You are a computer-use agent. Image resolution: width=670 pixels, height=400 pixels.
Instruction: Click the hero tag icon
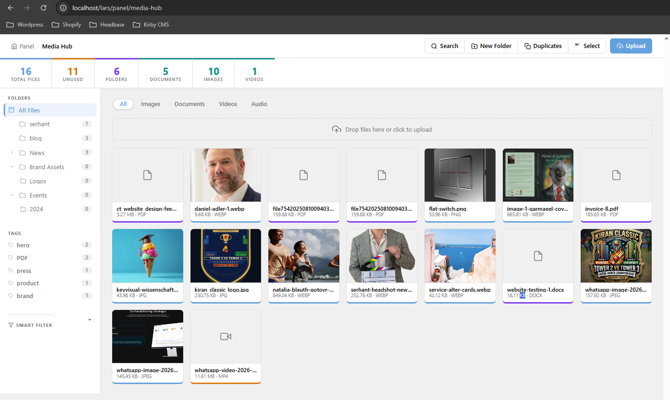tap(11, 245)
